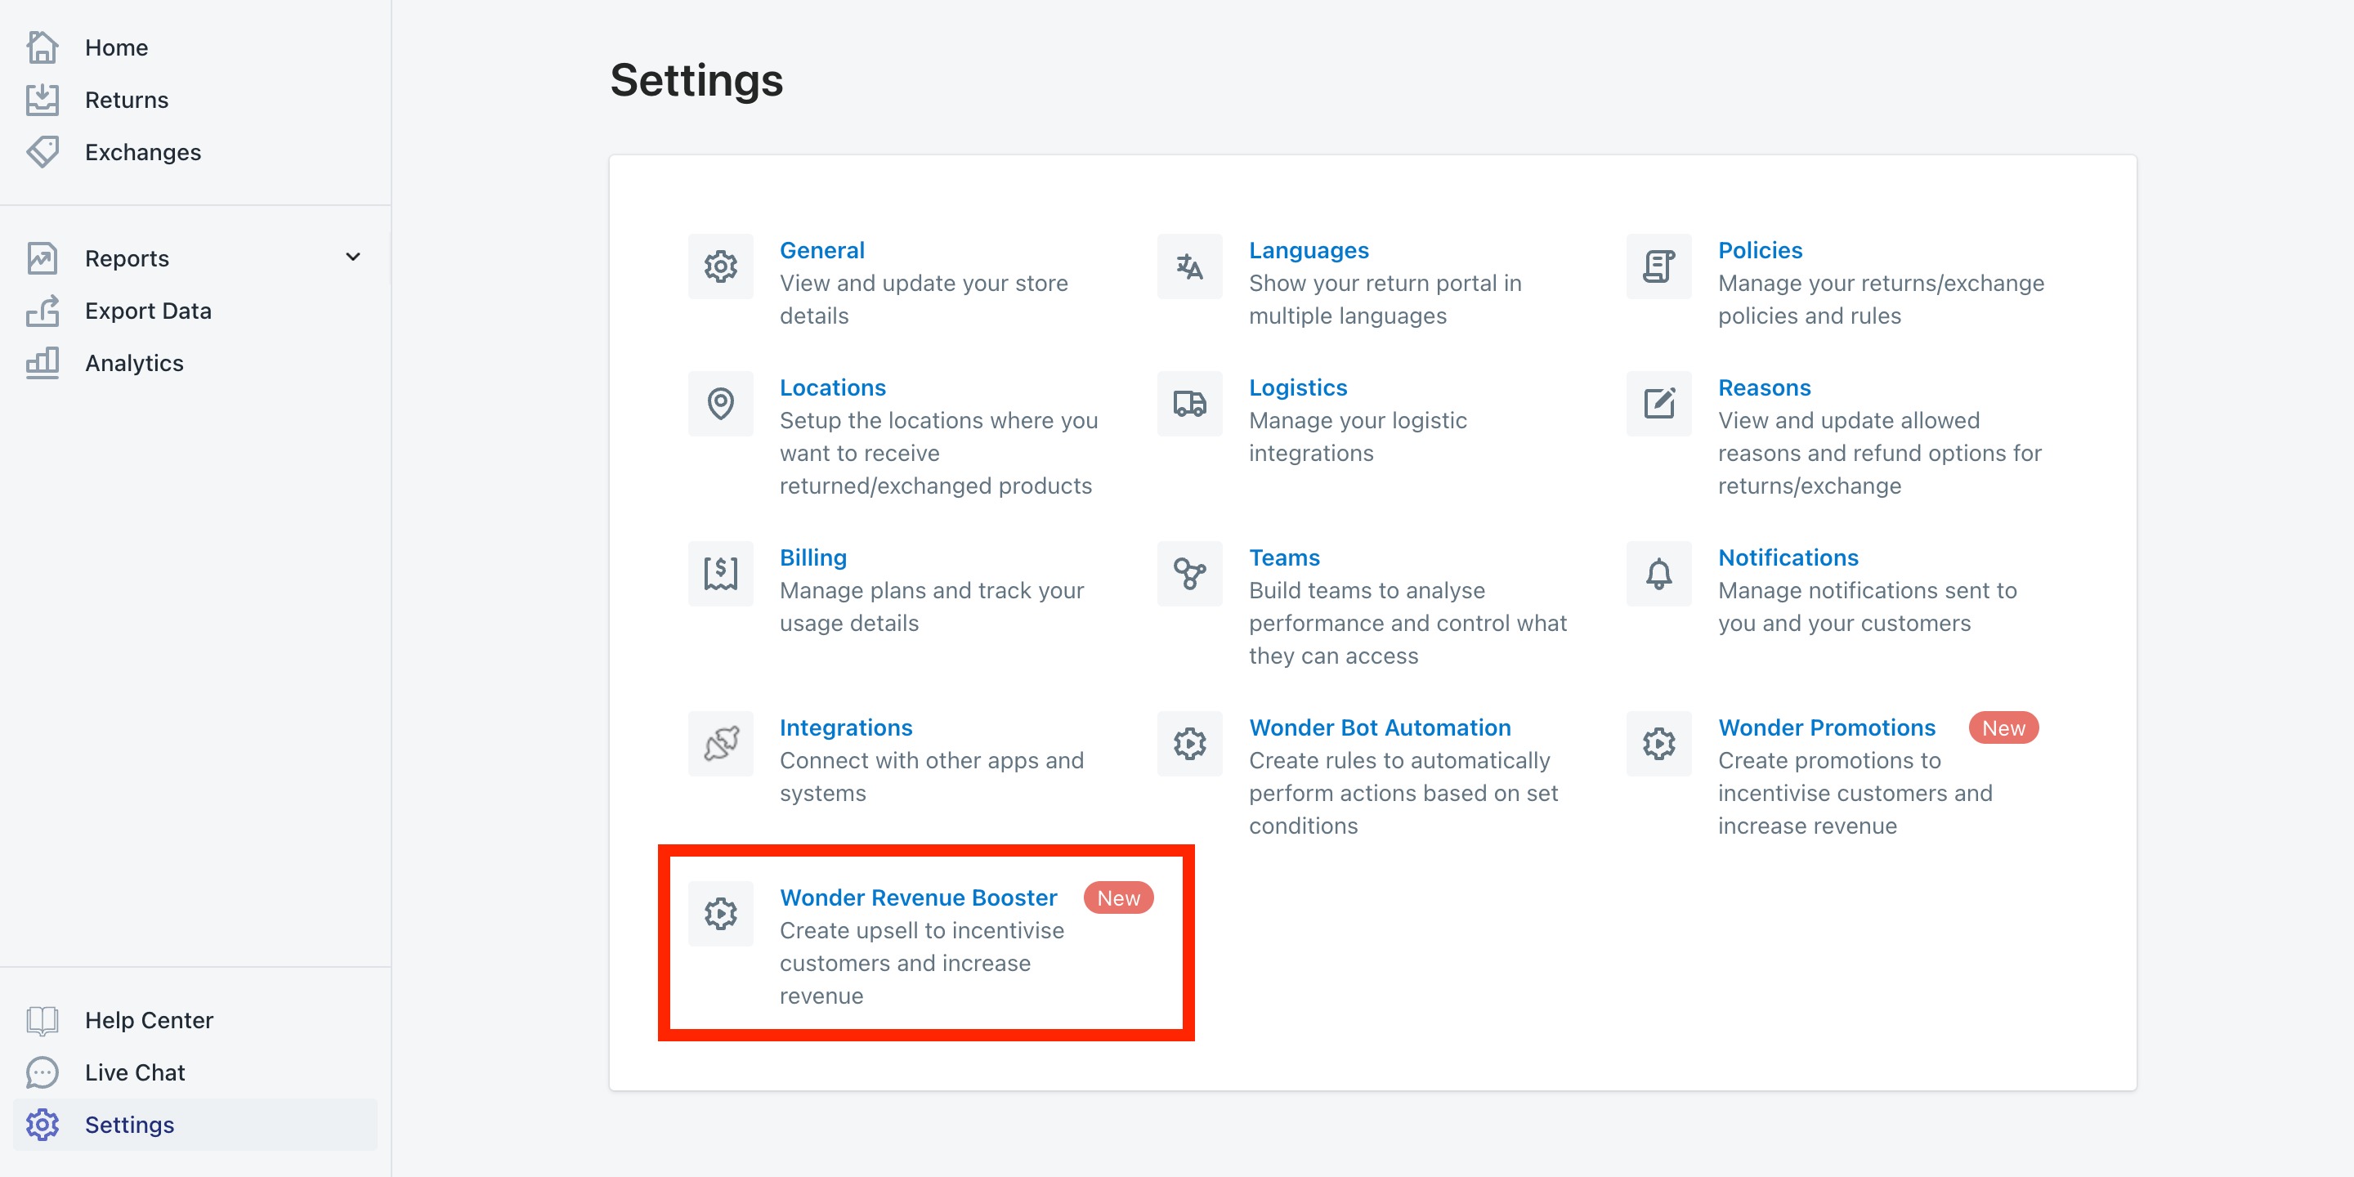Viewport: 2354px width, 1177px height.
Task: Open the Wonder Revenue Booster link
Action: pyautogui.click(x=917, y=897)
